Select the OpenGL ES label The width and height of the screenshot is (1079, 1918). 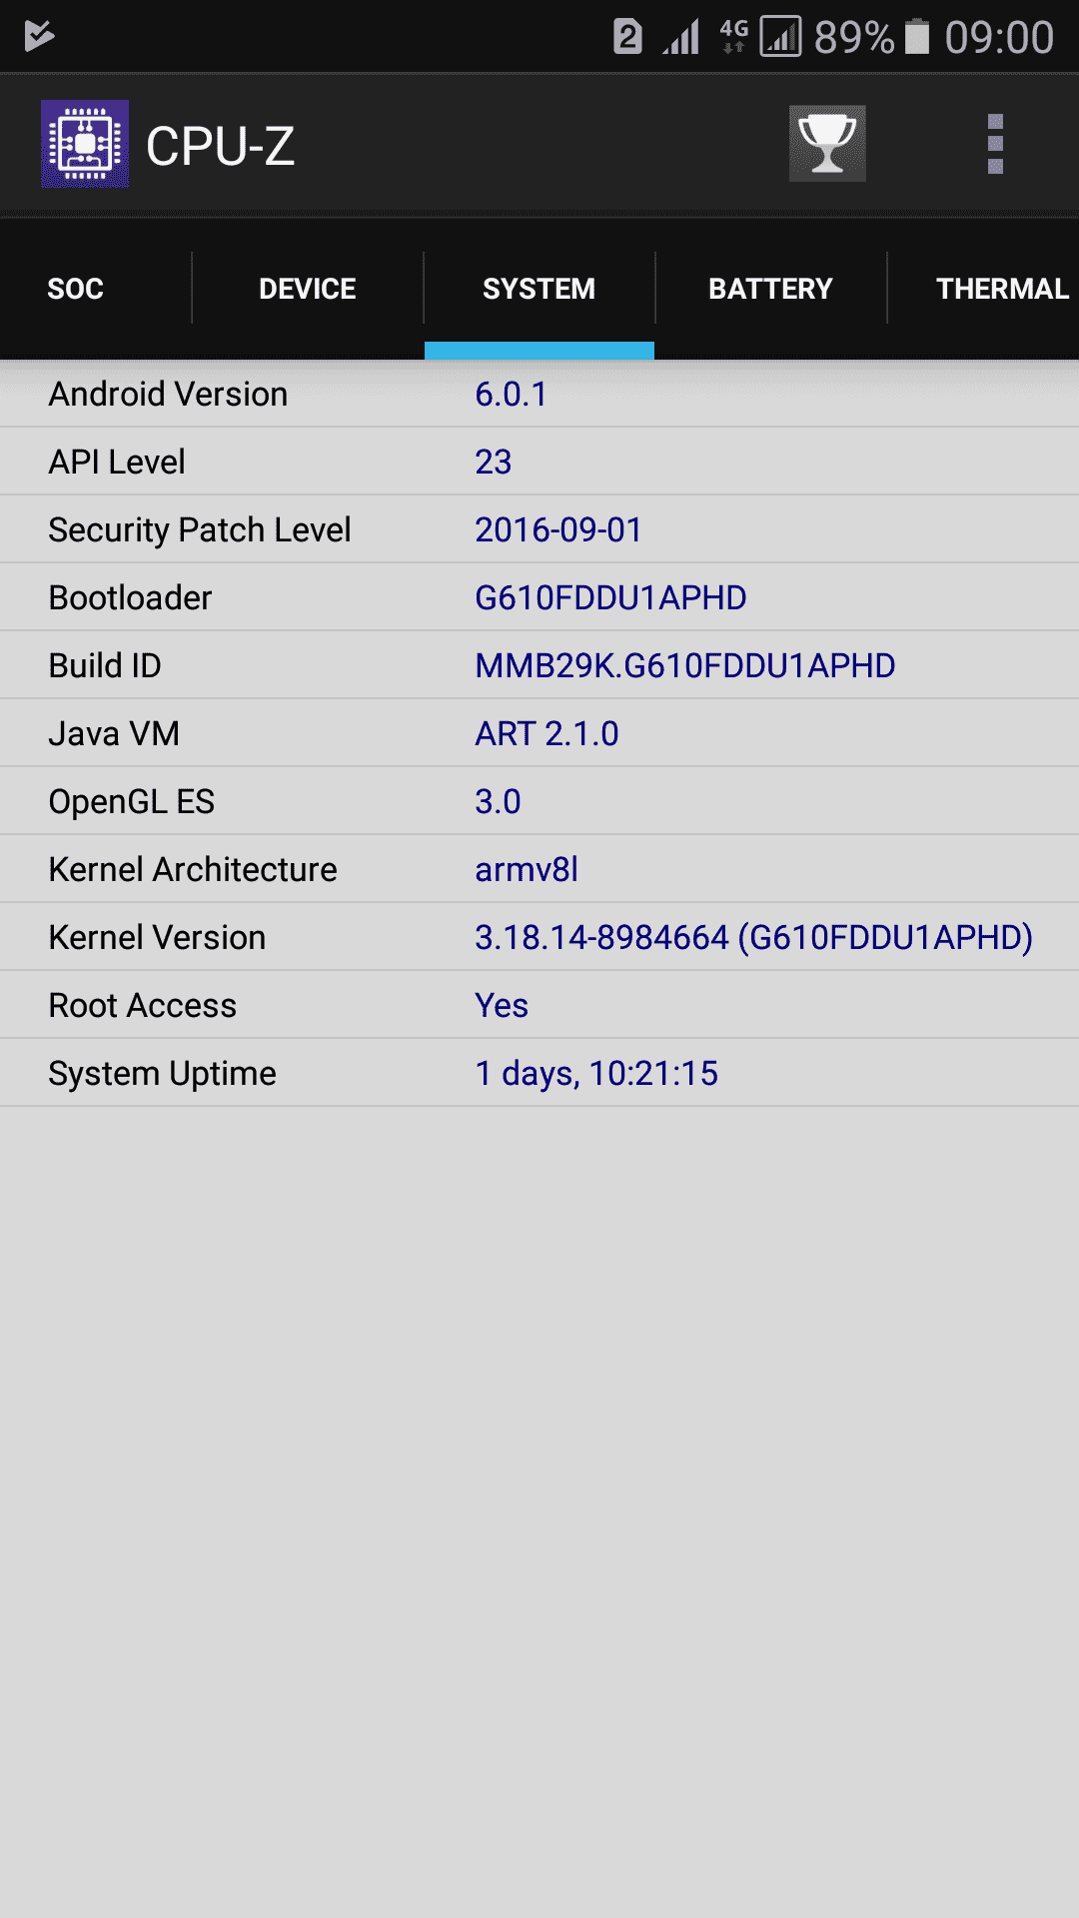coord(132,801)
